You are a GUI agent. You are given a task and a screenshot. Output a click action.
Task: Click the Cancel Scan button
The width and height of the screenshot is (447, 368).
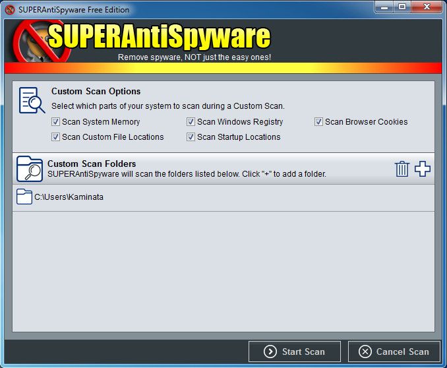click(x=394, y=352)
